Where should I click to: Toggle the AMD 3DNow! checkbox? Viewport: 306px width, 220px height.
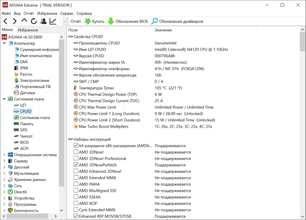76,152
